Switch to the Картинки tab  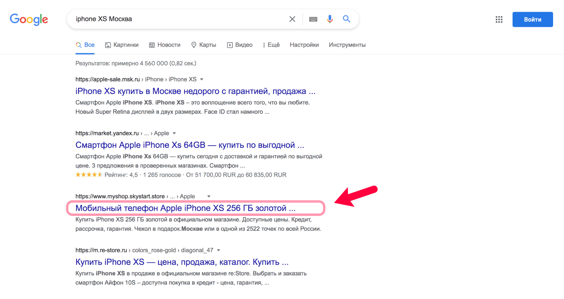[121, 45]
